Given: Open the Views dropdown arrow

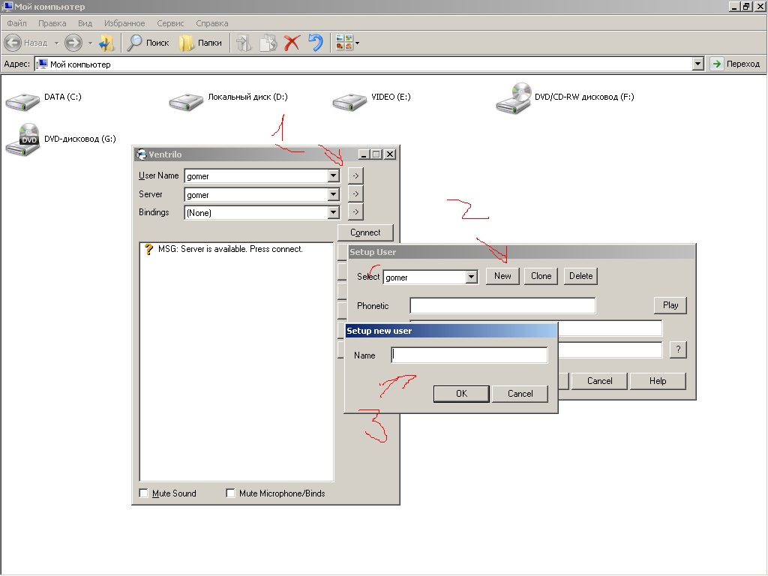Looking at the screenshot, I should pyautogui.click(x=358, y=43).
